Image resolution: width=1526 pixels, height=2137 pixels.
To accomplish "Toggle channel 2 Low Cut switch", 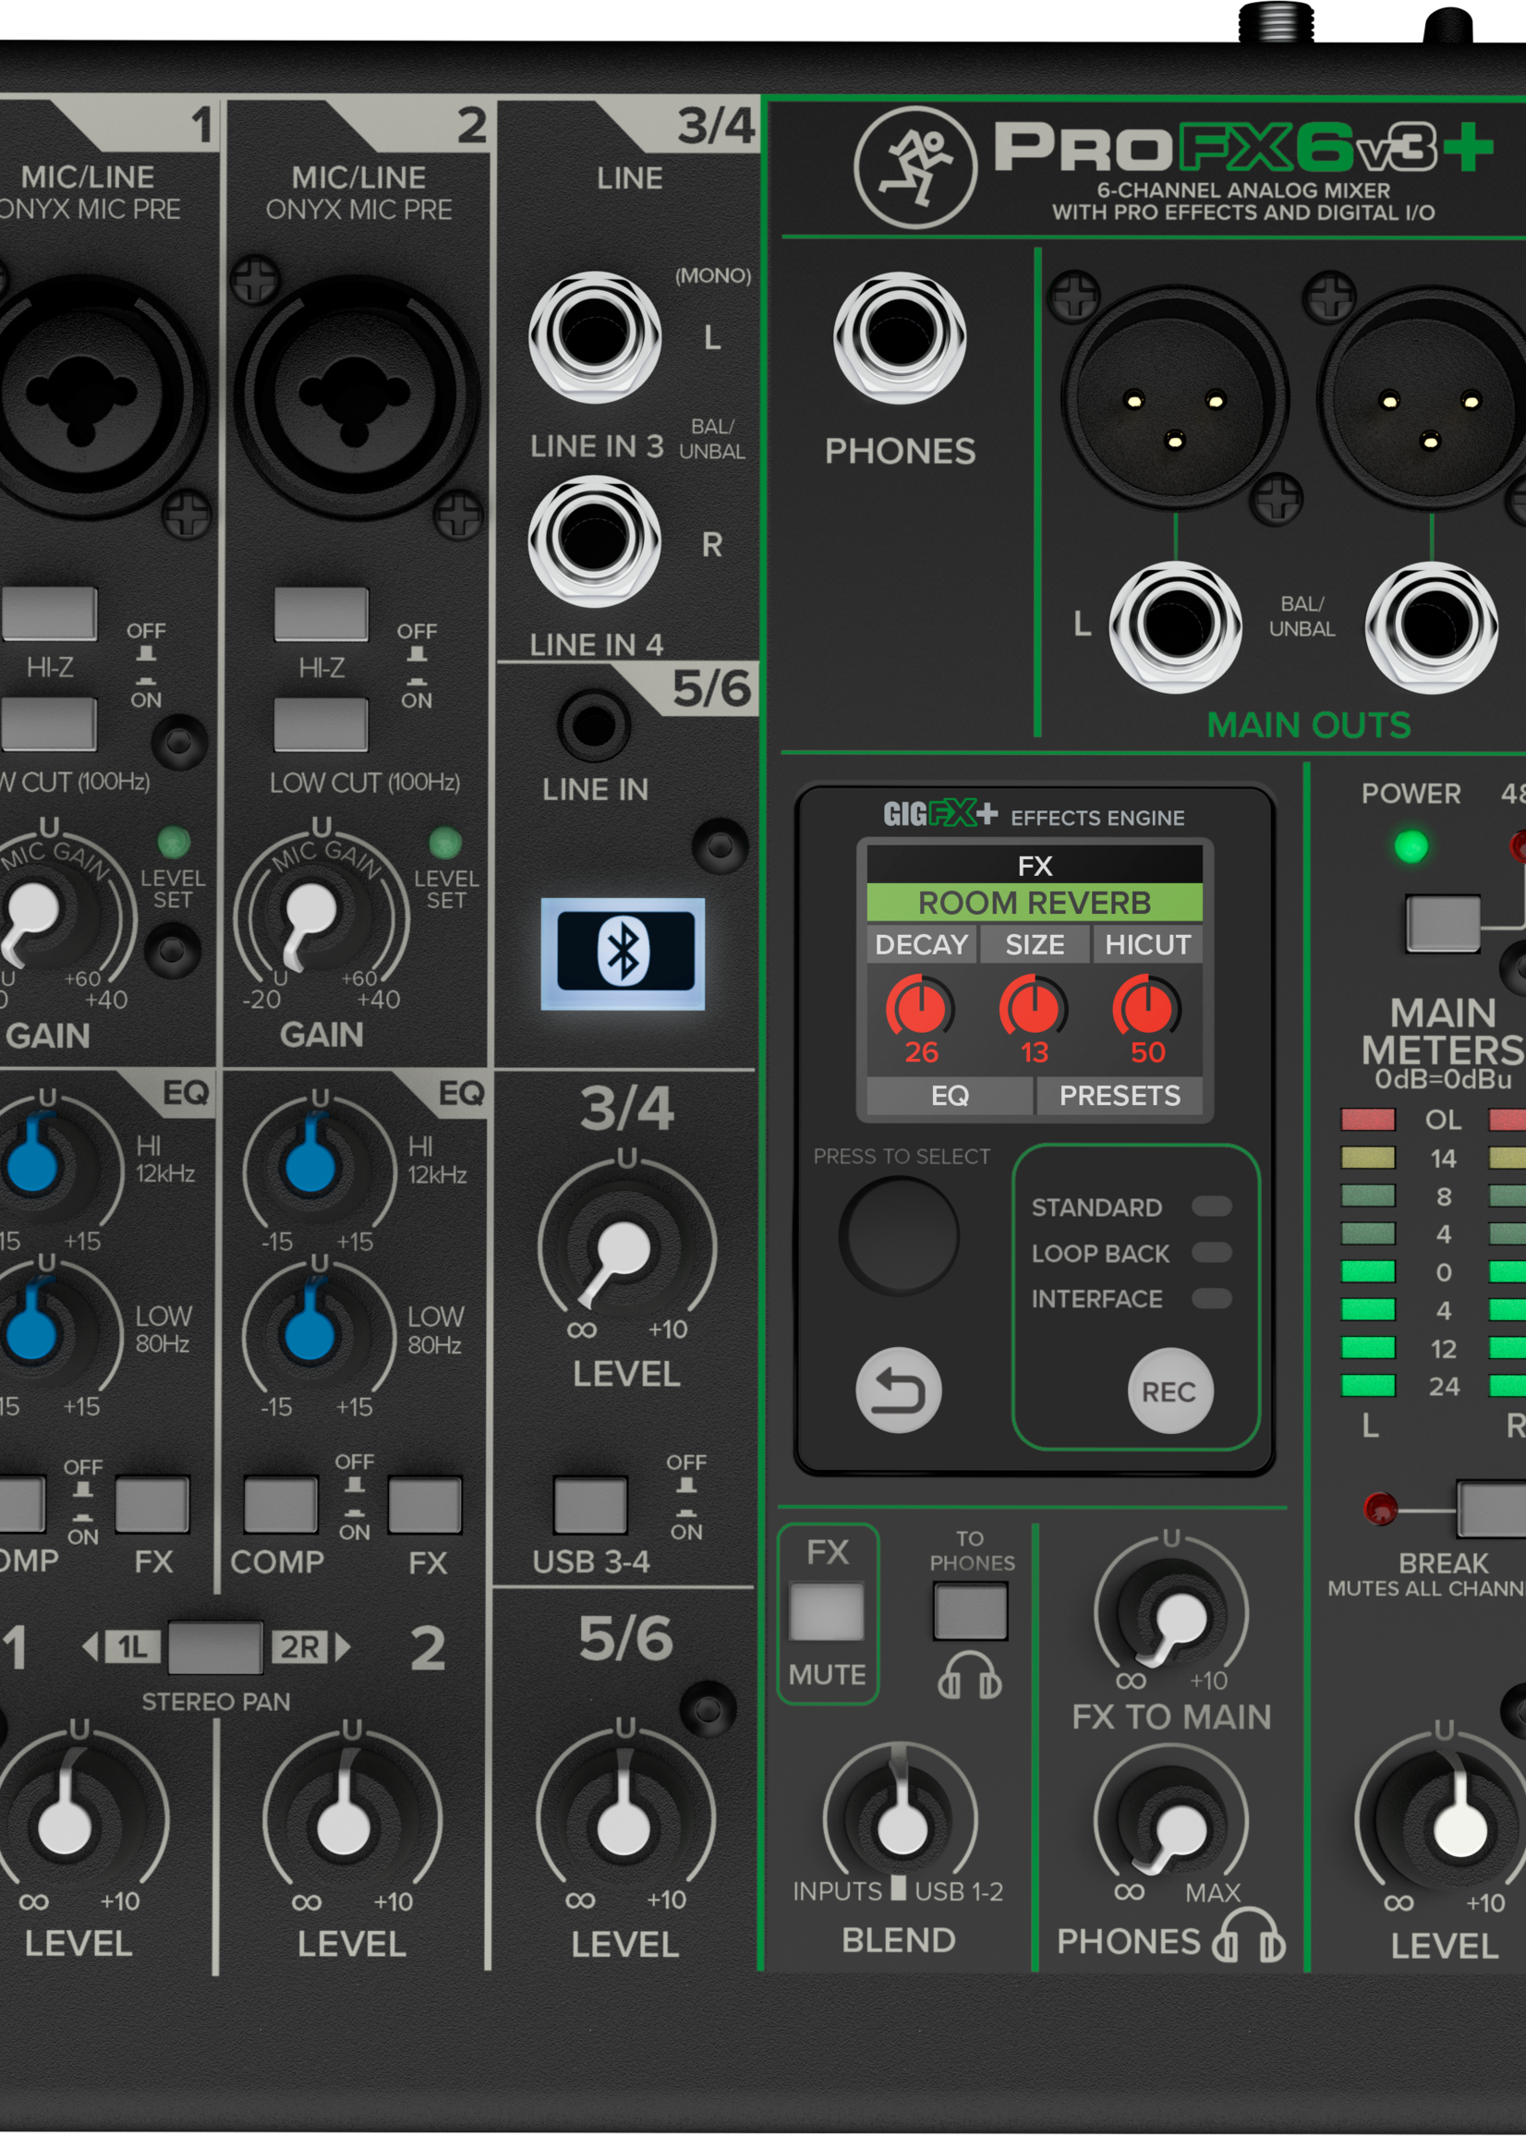I will click(321, 723).
